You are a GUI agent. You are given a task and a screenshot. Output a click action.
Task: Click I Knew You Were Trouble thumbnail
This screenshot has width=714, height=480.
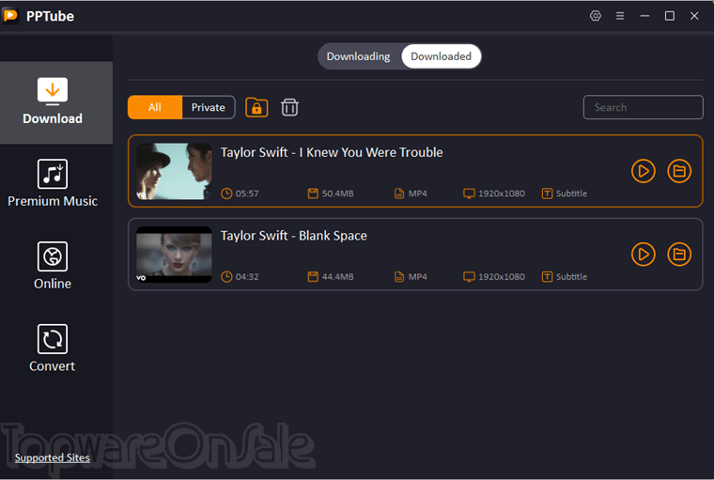pos(174,171)
